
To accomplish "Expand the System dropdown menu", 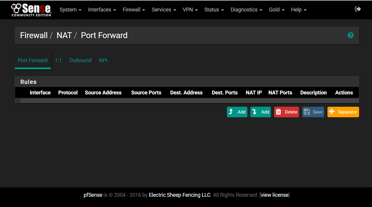I will click(x=70, y=10).
